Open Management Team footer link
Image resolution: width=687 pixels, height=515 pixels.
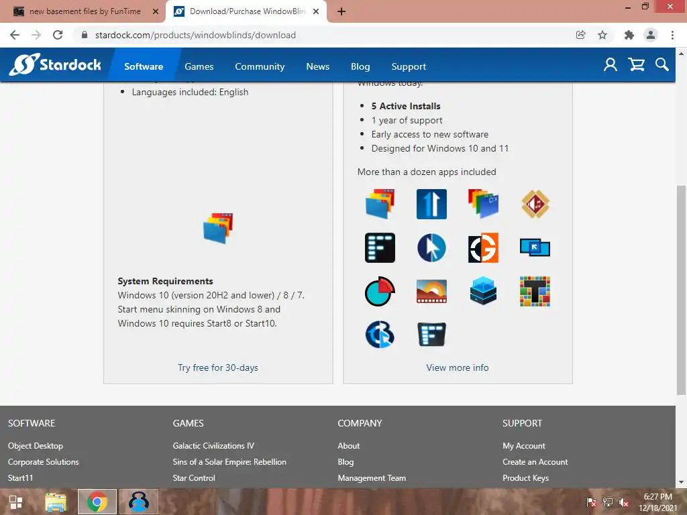point(372,478)
